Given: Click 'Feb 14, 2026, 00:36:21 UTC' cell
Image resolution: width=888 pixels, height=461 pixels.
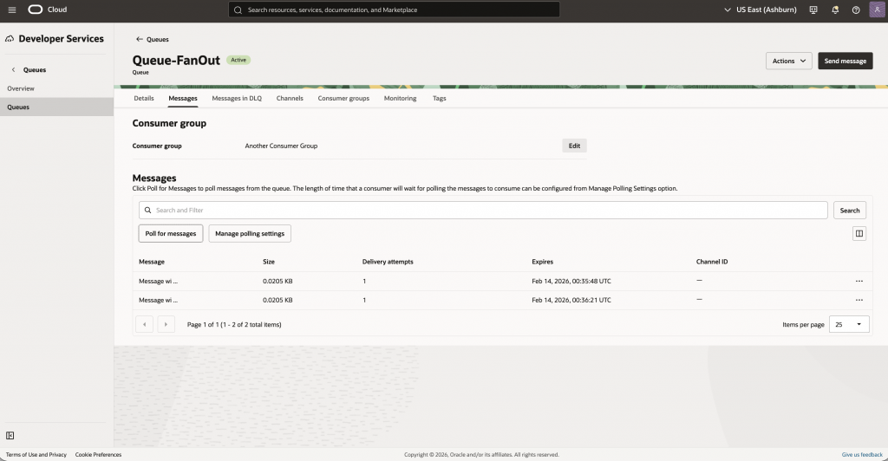Looking at the screenshot, I should coord(571,301).
